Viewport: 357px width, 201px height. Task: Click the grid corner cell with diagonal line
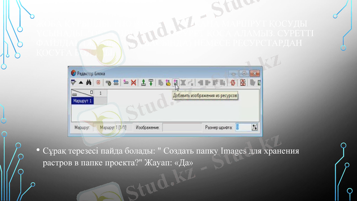83,93
